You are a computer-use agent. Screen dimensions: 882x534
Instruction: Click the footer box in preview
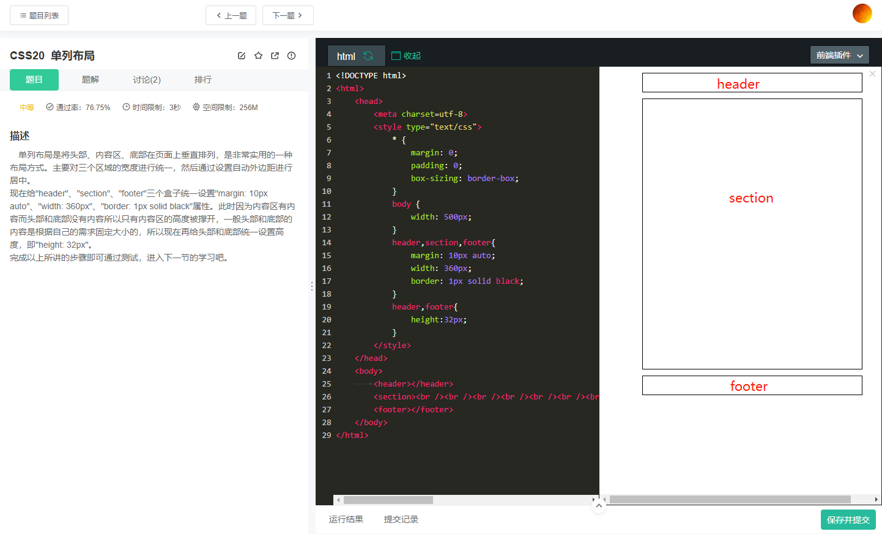pyautogui.click(x=752, y=385)
